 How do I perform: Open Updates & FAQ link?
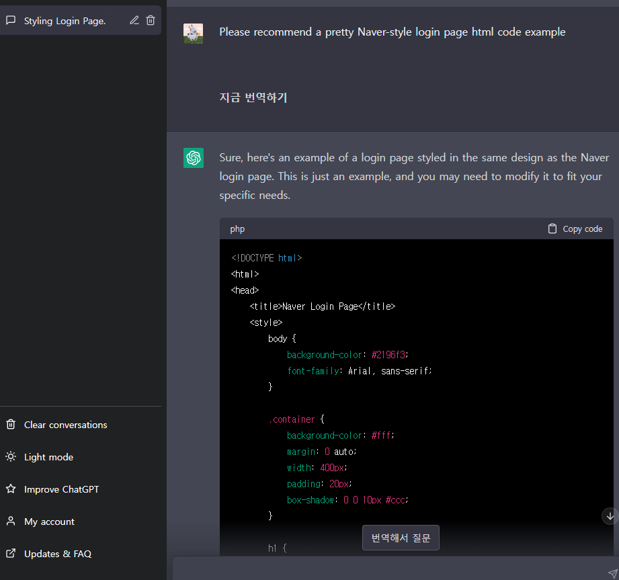tap(81, 554)
